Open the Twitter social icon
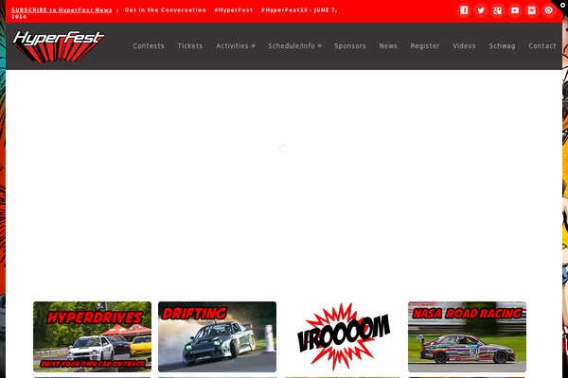 tap(481, 10)
